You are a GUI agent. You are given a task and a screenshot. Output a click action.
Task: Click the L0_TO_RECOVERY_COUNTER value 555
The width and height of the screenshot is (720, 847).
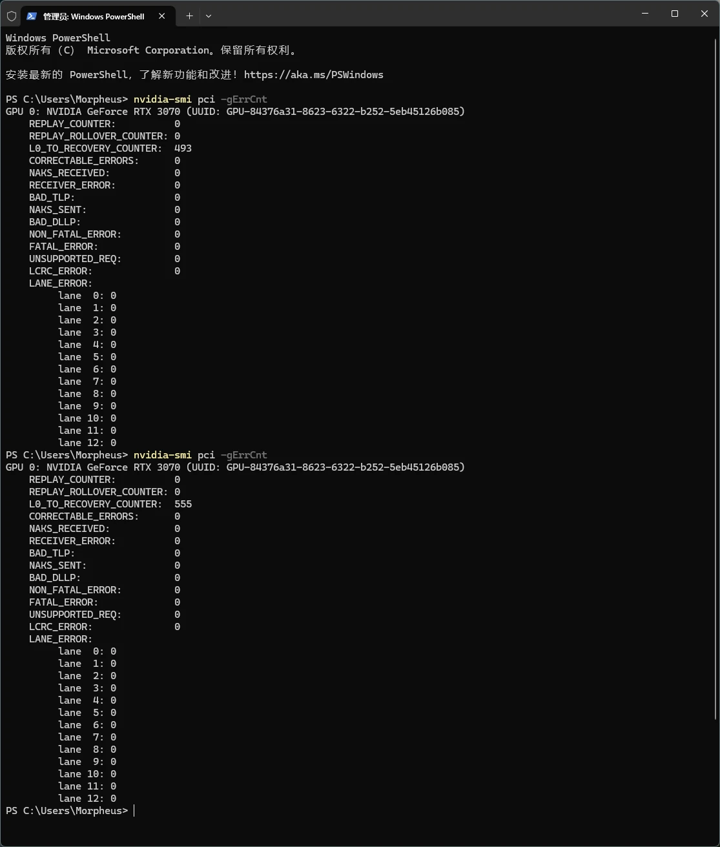tap(183, 504)
